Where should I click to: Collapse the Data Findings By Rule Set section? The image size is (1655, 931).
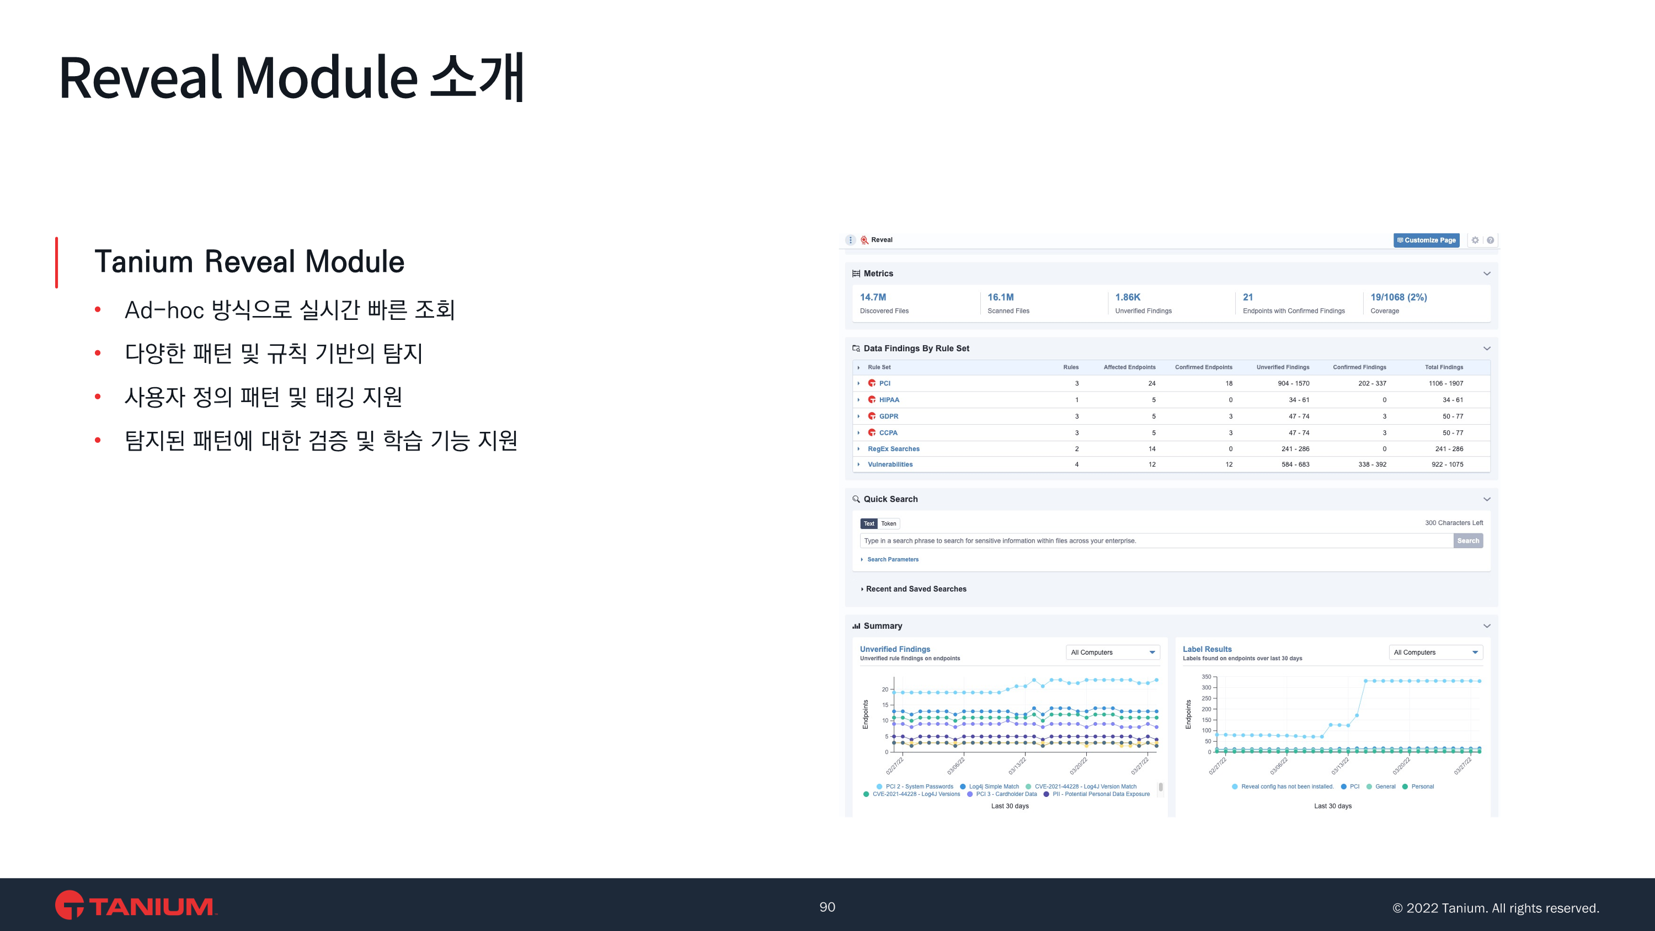point(1487,348)
